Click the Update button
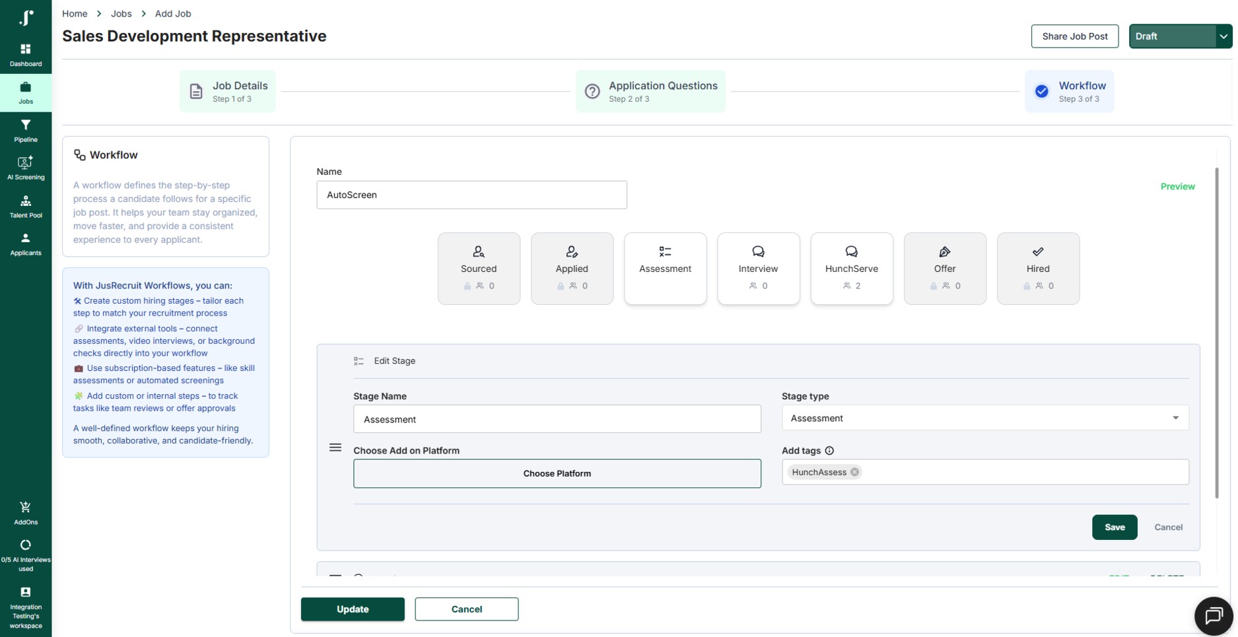 pyautogui.click(x=353, y=609)
